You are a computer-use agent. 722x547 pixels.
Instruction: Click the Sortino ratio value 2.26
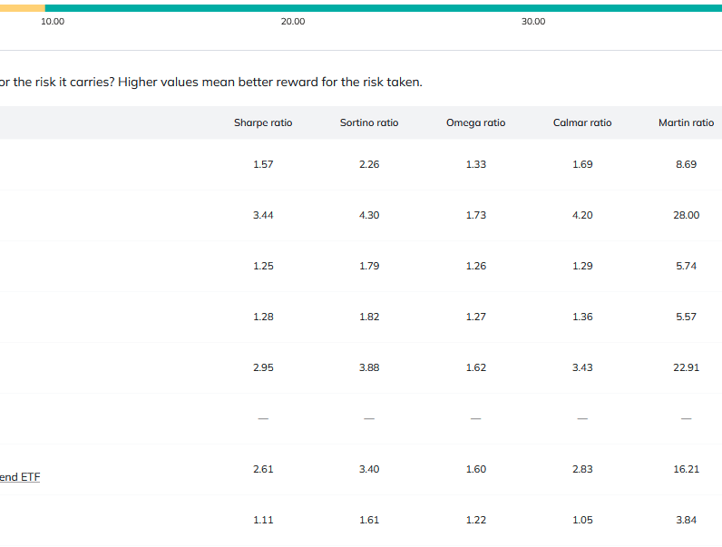(x=369, y=164)
